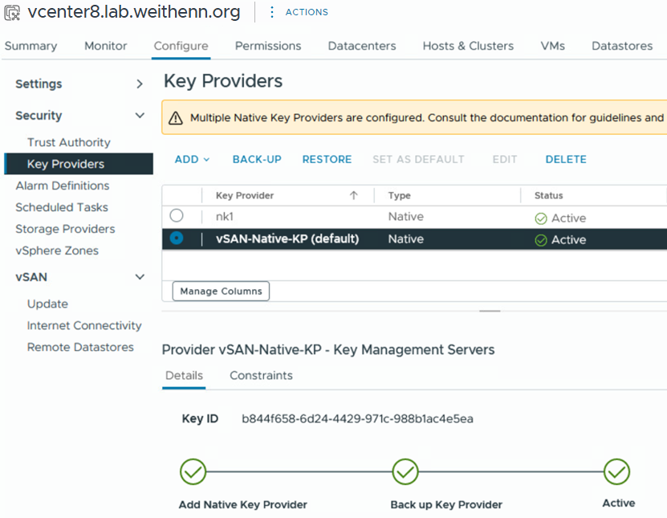Click the Add Native Key Provider checkmark step
The width and height of the screenshot is (667, 518).
tap(193, 471)
